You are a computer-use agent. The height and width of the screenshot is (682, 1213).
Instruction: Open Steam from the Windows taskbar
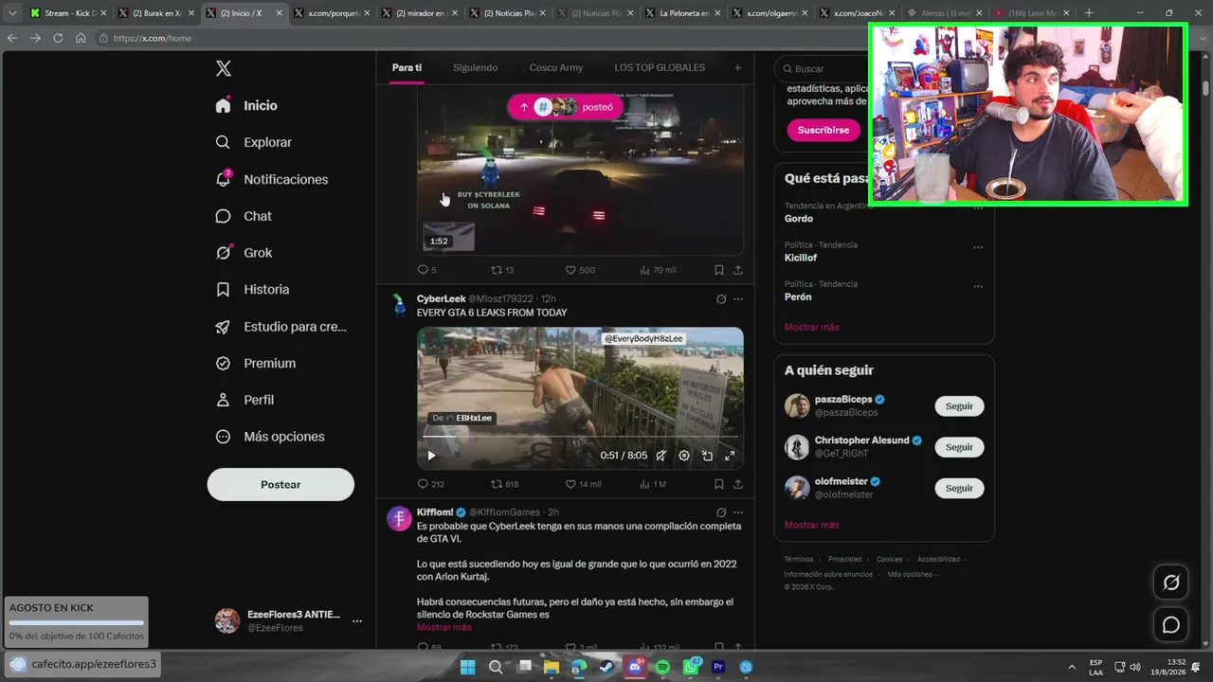[606, 667]
